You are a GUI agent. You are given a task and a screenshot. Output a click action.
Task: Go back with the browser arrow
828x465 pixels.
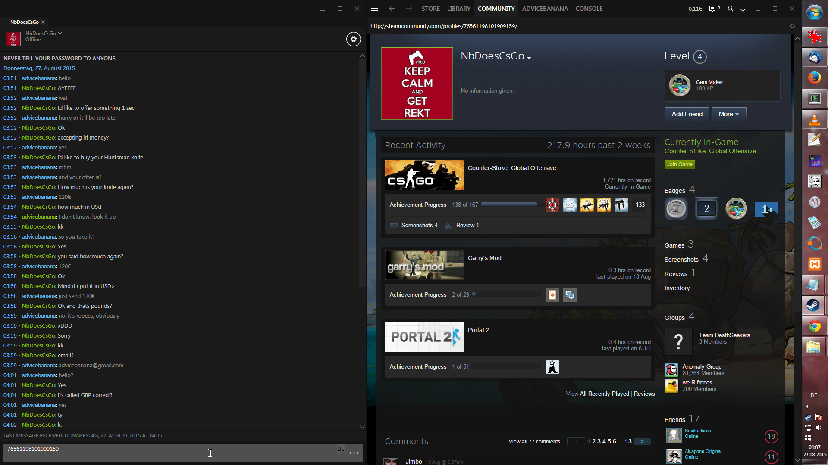pos(392,9)
